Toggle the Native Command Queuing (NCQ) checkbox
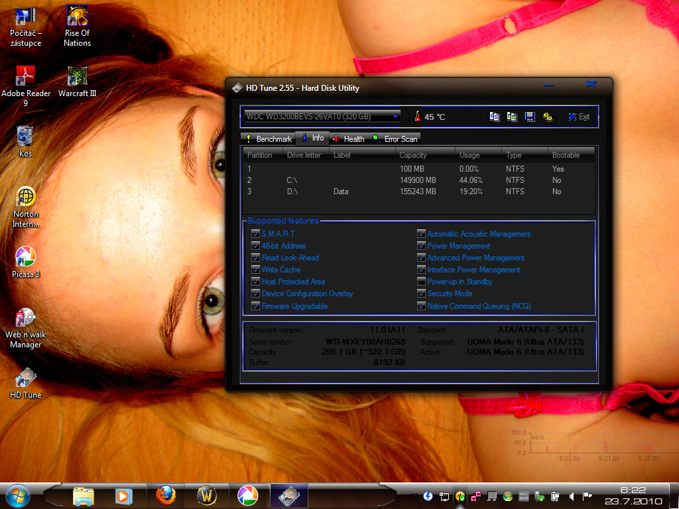The height and width of the screenshot is (509, 679). coord(421,306)
